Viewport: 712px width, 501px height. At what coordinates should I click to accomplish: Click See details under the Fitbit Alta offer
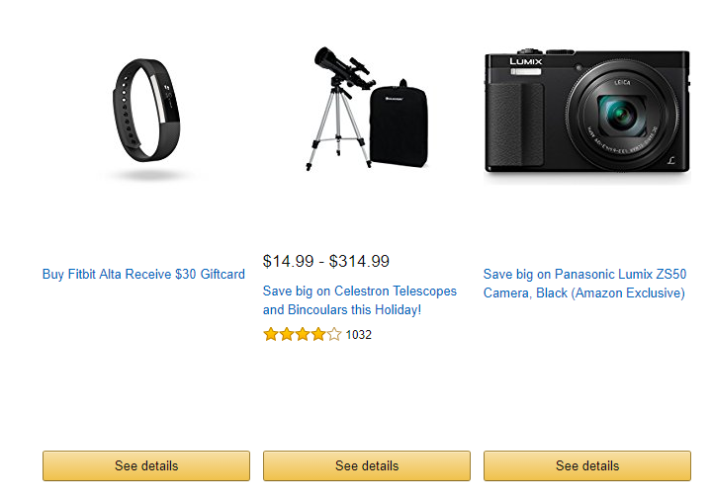[x=146, y=465]
